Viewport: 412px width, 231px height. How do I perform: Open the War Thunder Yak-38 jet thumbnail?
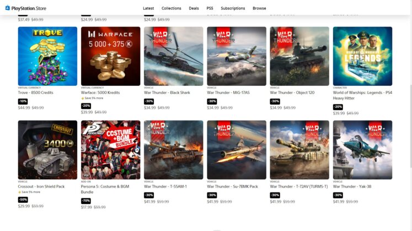[x=362, y=150]
